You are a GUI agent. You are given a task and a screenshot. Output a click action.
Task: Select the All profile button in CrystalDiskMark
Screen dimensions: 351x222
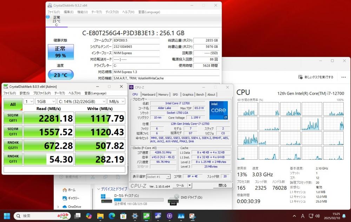13,104
